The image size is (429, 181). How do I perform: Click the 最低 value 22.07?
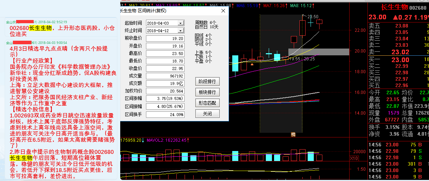click(393, 106)
